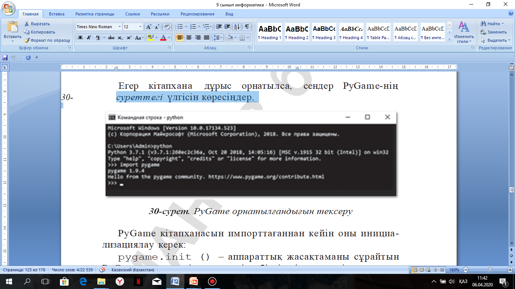Open the font size dropdown showing 12
515x289 pixels.
tap(140, 27)
